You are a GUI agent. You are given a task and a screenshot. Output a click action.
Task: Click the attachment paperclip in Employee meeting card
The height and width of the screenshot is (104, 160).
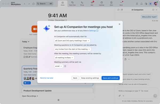pyautogui.click(x=30, y=57)
